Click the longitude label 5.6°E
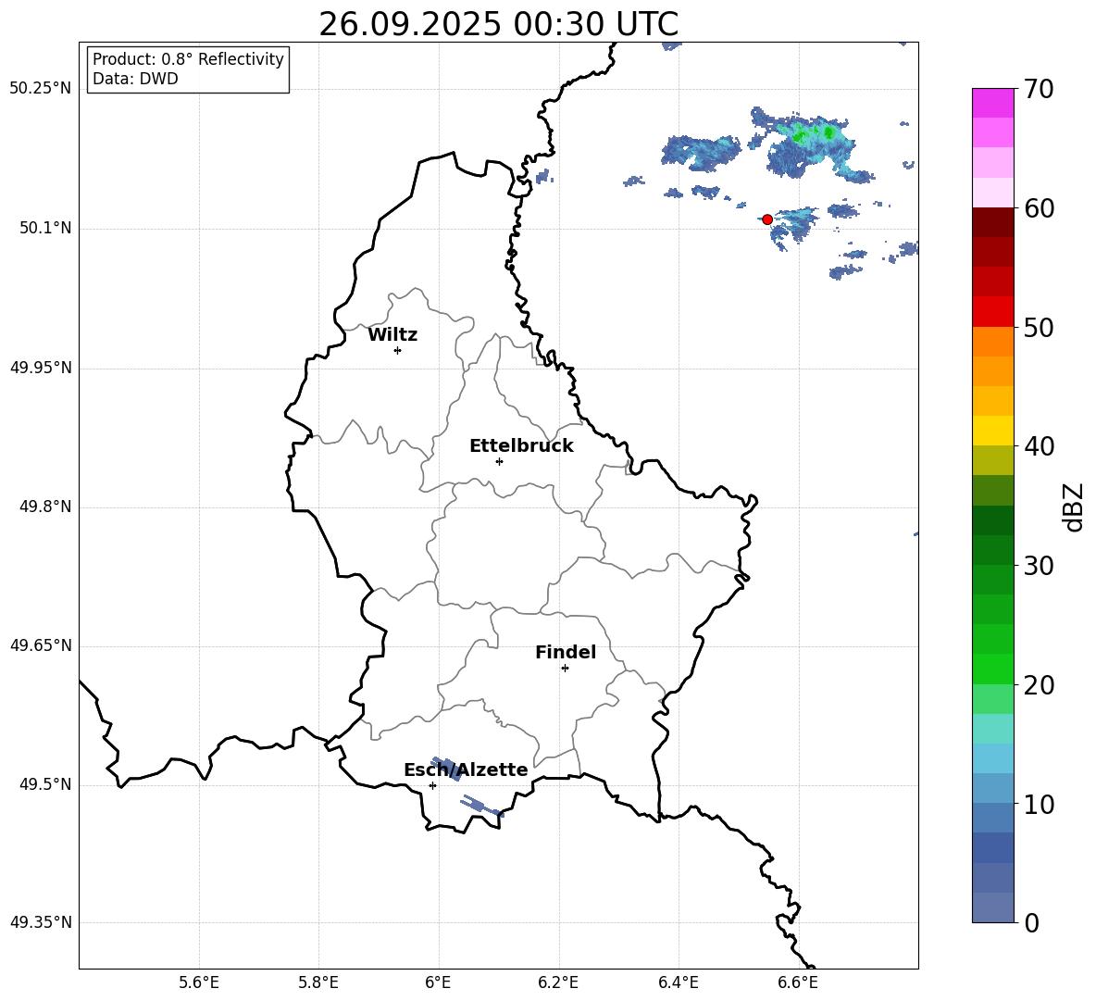This screenshot has width=1096, height=1001. [x=199, y=983]
